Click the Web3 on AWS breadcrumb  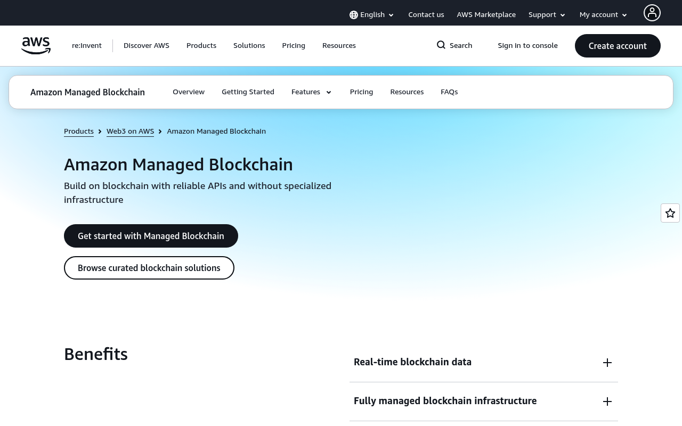(x=130, y=131)
